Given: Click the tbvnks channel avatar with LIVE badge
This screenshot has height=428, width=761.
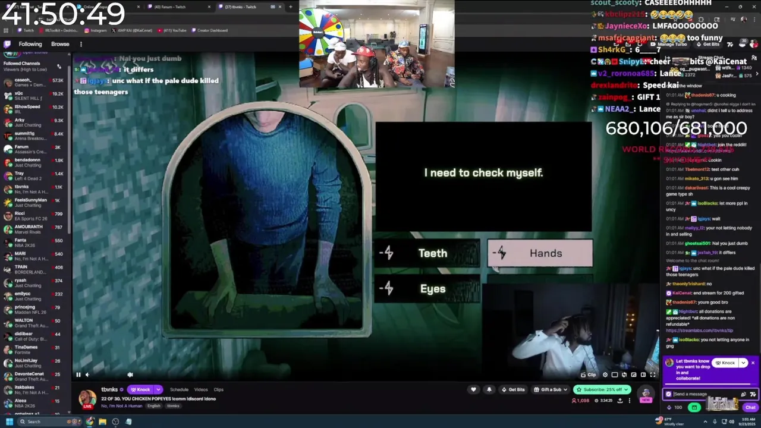Looking at the screenshot, I should 87,399.
